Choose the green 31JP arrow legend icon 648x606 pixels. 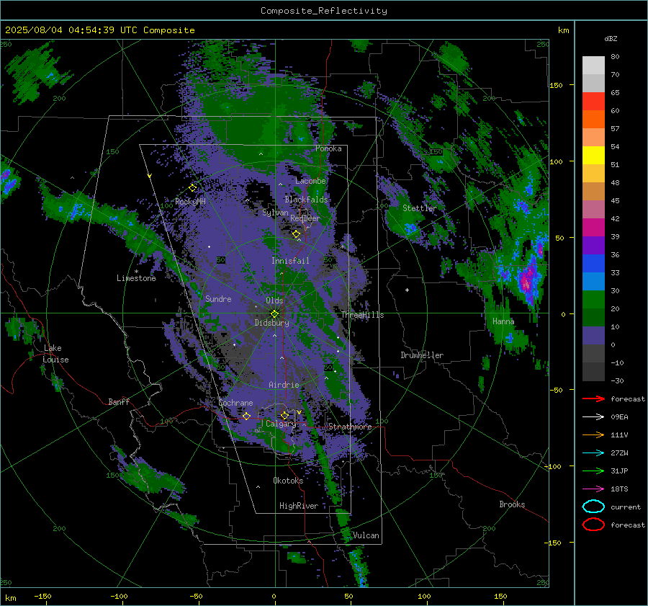593,471
